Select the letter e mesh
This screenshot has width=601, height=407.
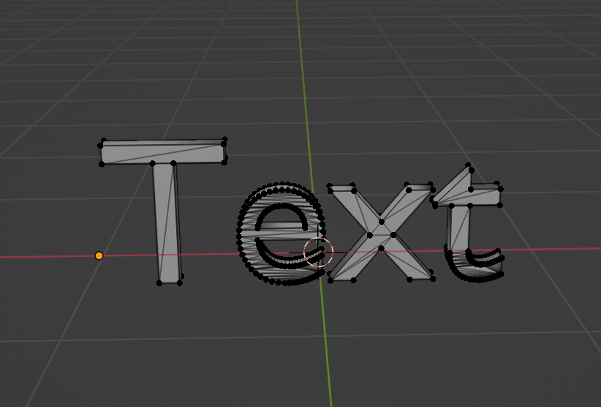pos(281,234)
